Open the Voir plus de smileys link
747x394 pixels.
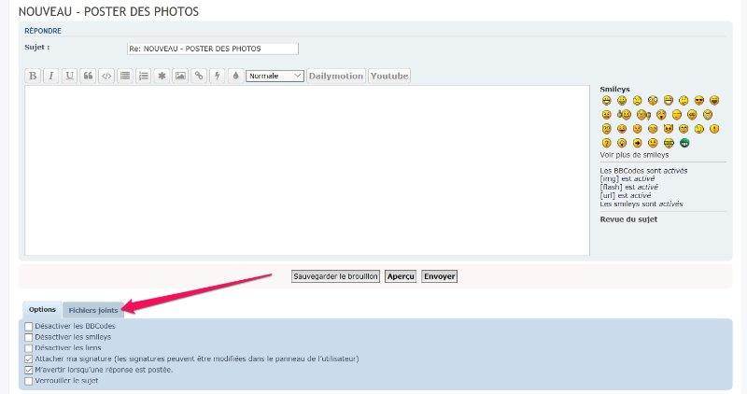coord(633,155)
